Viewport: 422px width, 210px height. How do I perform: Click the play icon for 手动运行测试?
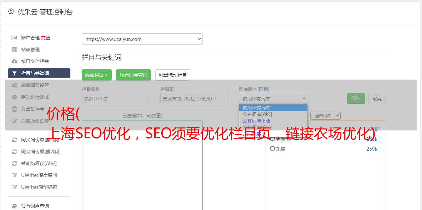click(x=15, y=97)
